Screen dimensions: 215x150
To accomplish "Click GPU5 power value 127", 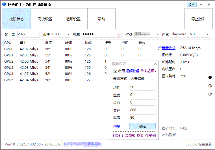I will [88, 80].
